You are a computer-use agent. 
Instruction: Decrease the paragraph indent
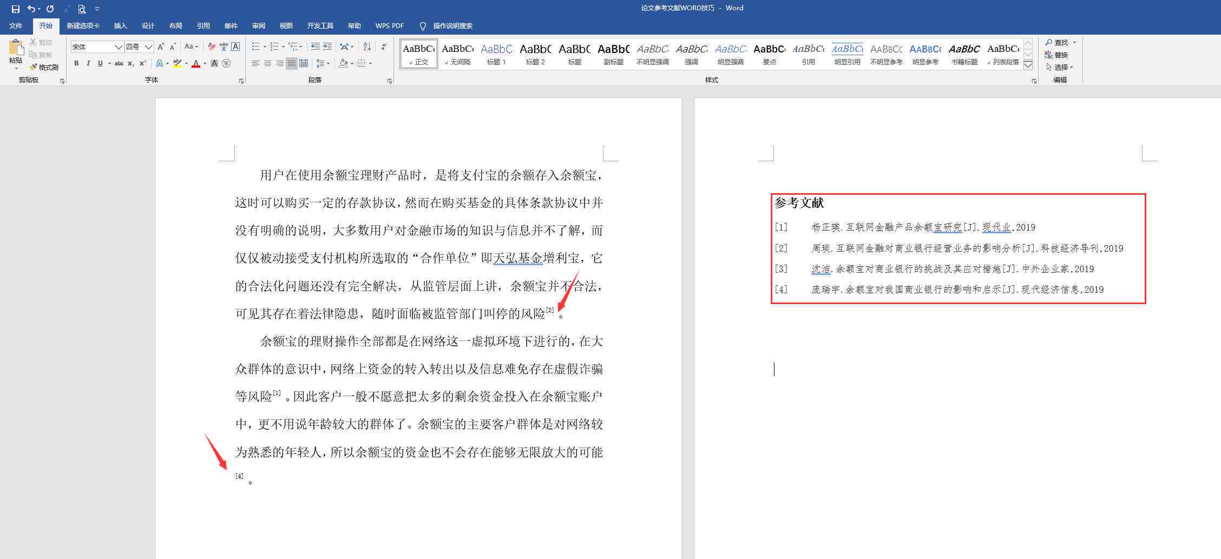(x=315, y=47)
